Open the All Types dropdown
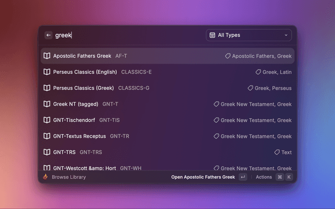This screenshot has height=209, width=335. tap(249, 35)
